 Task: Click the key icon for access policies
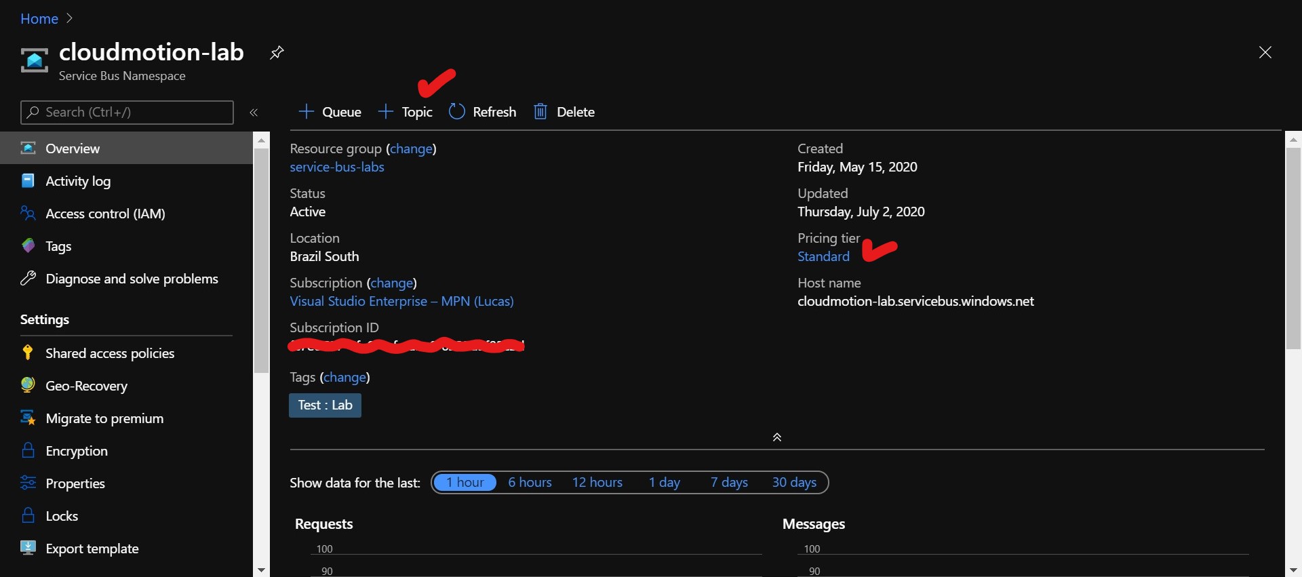(x=28, y=353)
